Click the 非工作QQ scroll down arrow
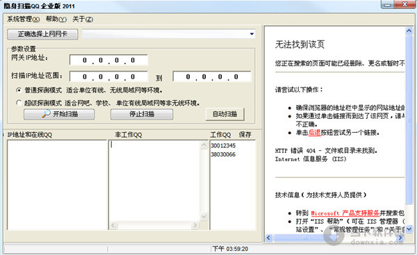 [x=204, y=217]
